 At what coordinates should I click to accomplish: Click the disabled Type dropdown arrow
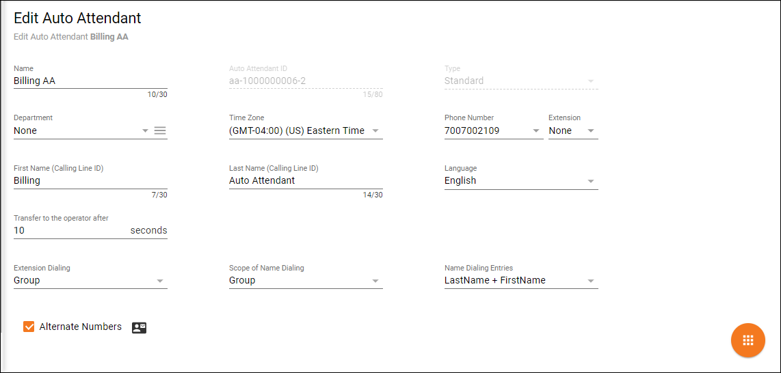591,81
